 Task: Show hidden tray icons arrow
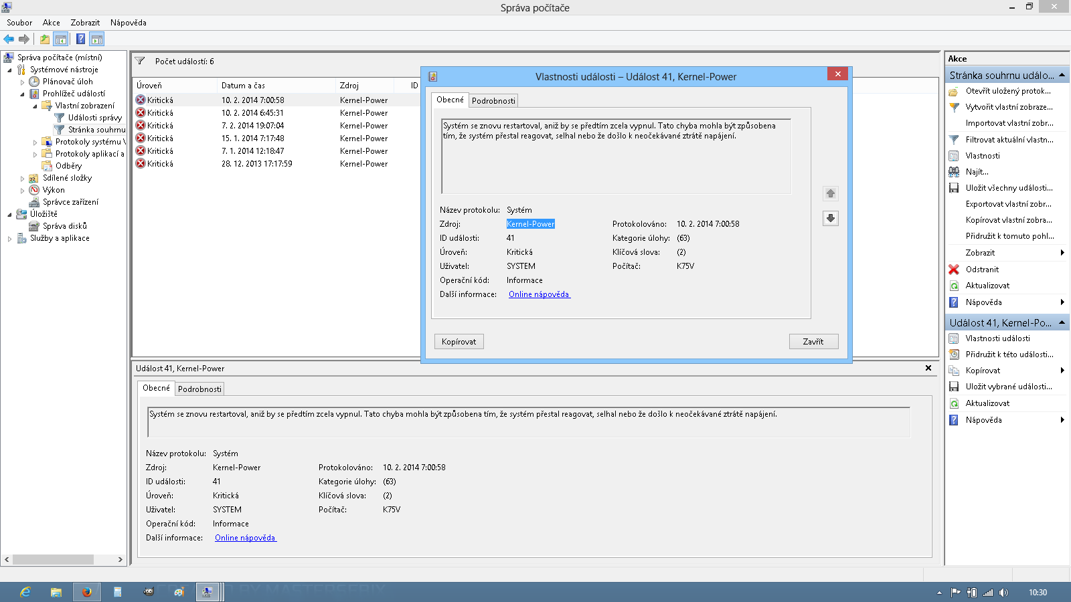click(939, 593)
